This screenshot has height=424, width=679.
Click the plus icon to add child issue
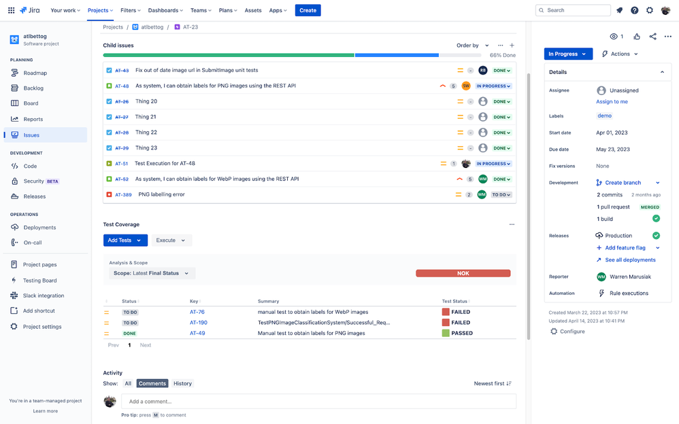click(x=512, y=46)
